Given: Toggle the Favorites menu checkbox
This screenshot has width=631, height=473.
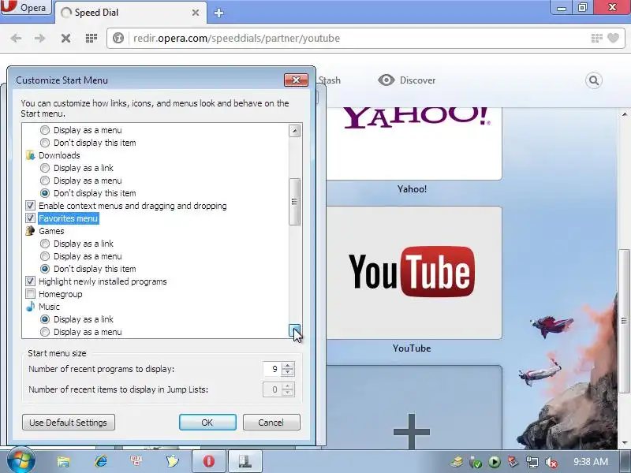Looking at the screenshot, I should point(30,218).
